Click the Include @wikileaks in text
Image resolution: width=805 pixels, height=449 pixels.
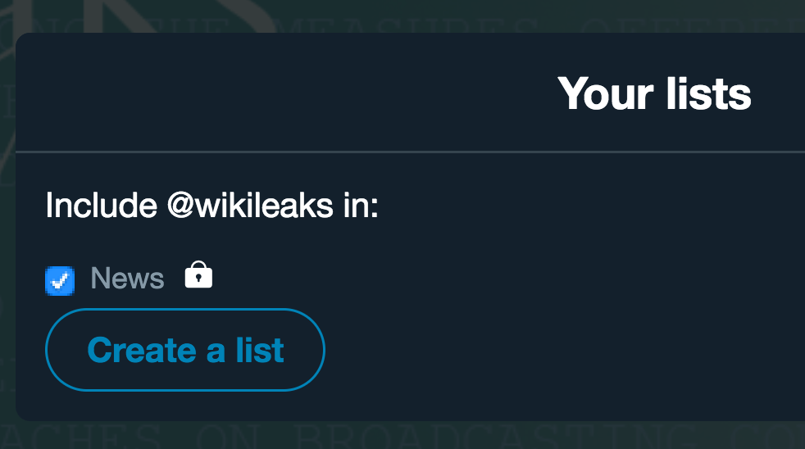[211, 205]
